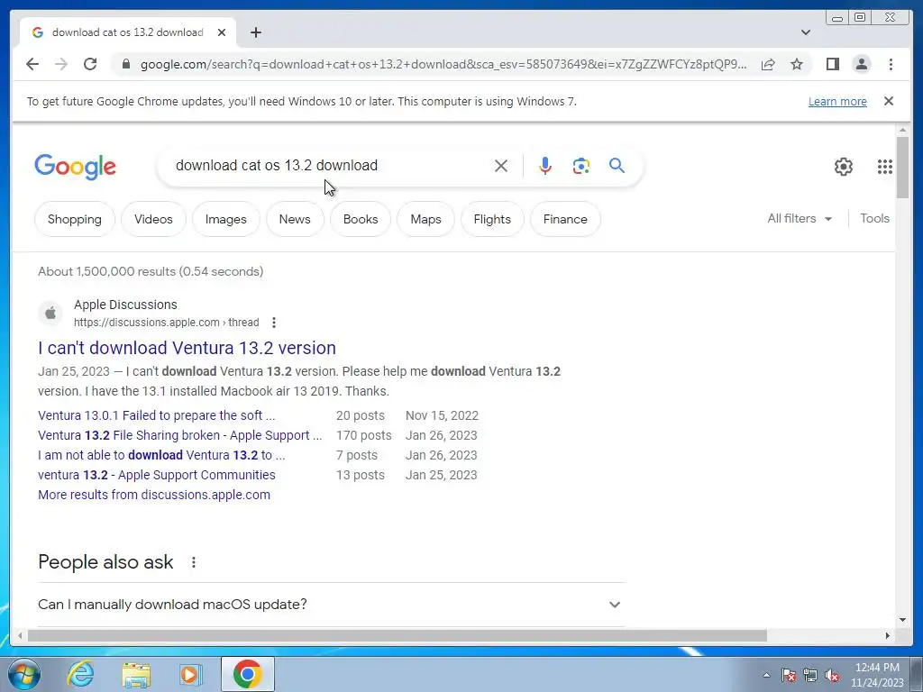Screen dimensions: 923x692
Task: Open the network tray icon
Action: point(810,675)
